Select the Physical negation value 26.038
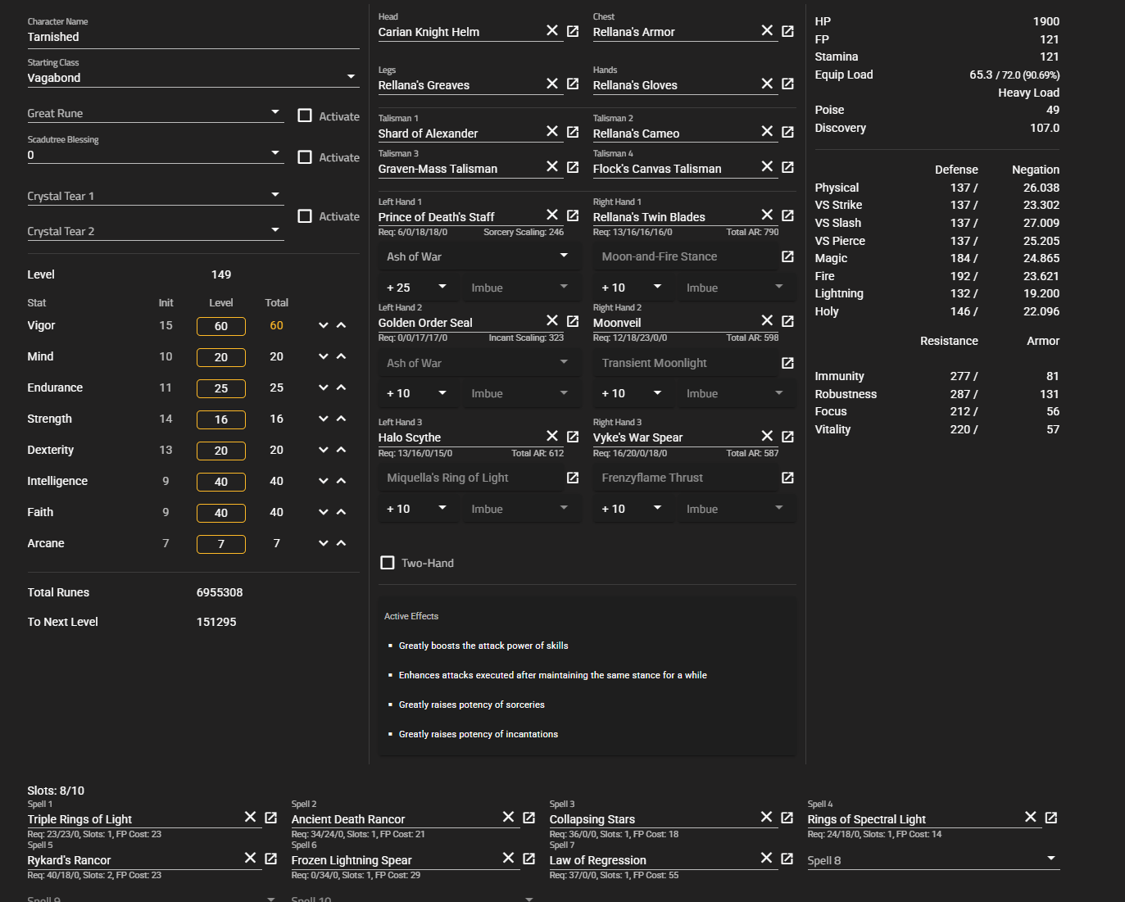The image size is (1125, 902). tap(1041, 188)
